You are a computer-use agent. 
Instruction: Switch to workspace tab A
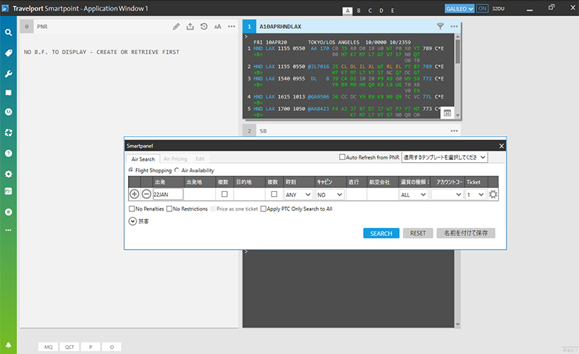pyautogui.click(x=347, y=11)
